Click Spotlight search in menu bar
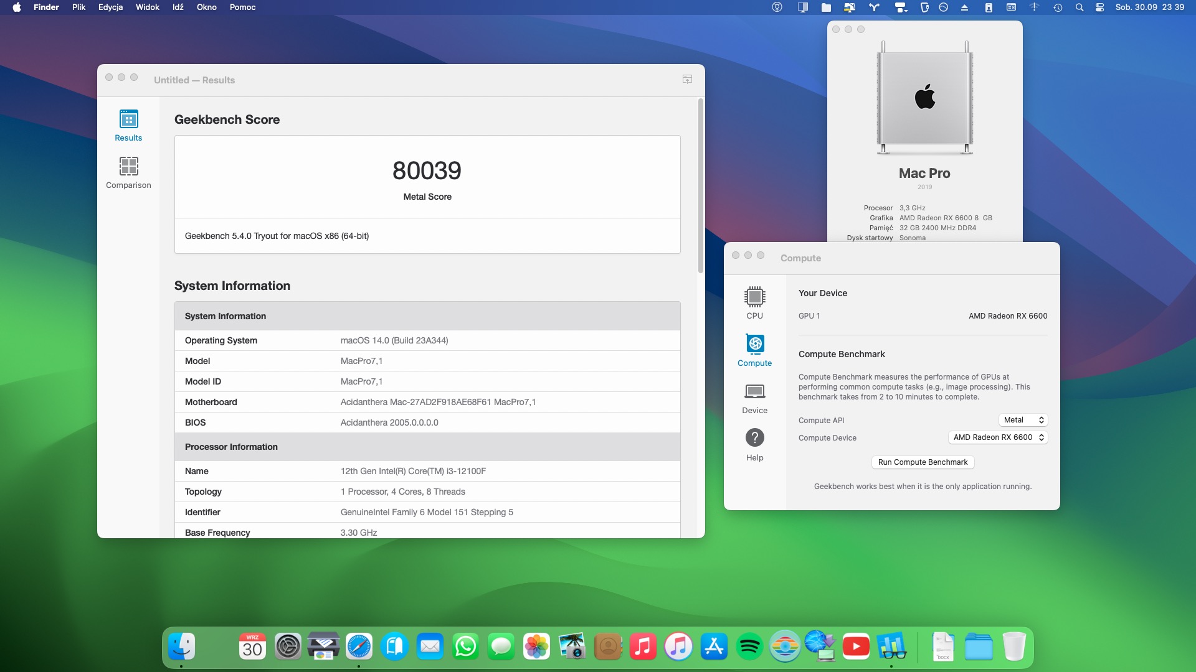 1079,7
